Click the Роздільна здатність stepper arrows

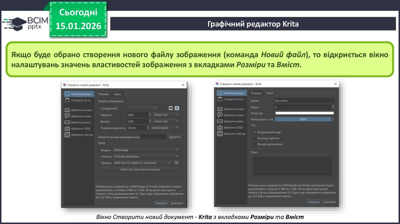(148, 128)
